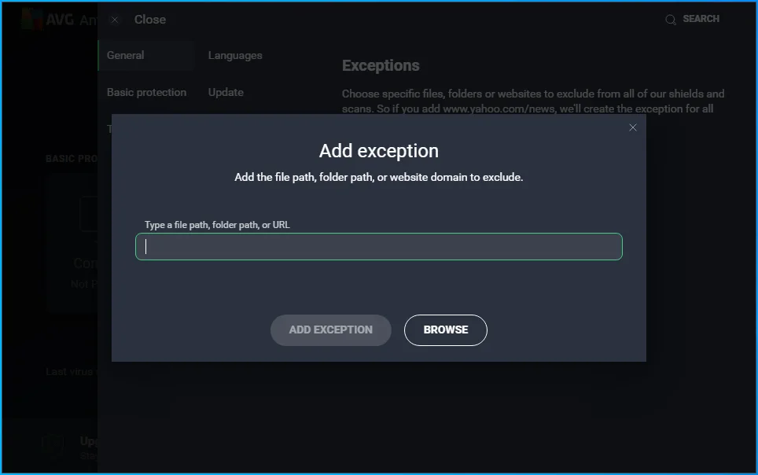Viewport: 758px width, 475px height.
Task: Click the Browse button
Action: tap(446, 330)
